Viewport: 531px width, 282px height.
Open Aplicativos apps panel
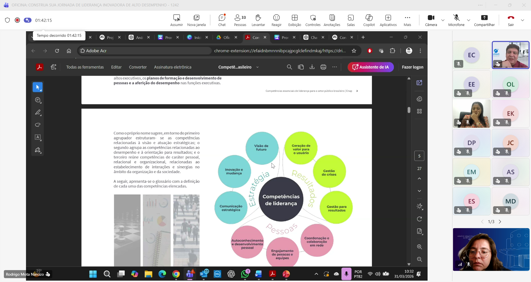pos(388,20)
